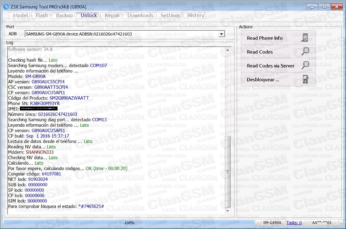Click the Modelo value SM-G890A in log
This screenshot has width=346, height=229.
tap(35, 76)
